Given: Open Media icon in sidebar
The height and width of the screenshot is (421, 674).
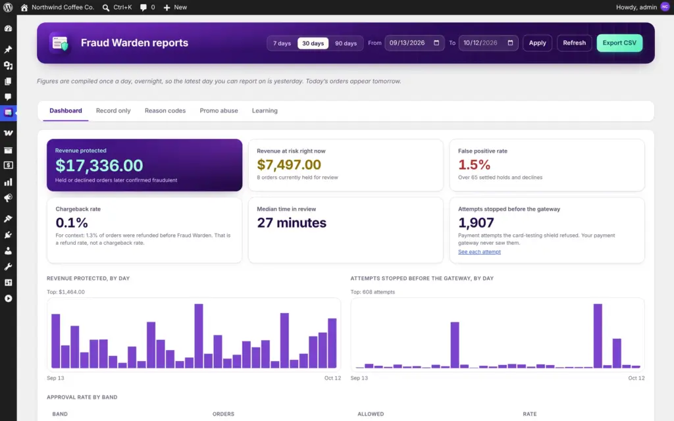Looking at the screenshot, I should [8, 65].
